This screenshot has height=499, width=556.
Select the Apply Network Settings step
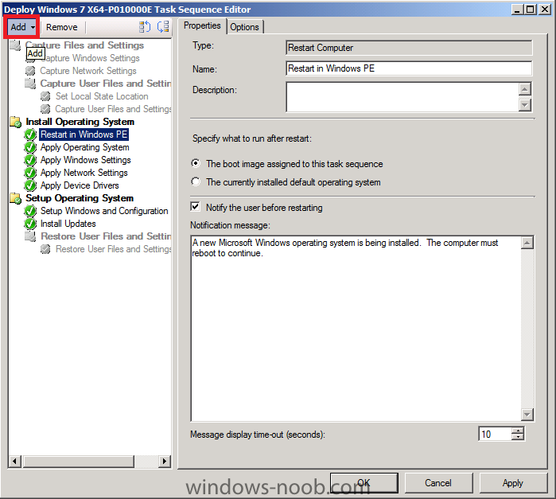coord(84,173)
